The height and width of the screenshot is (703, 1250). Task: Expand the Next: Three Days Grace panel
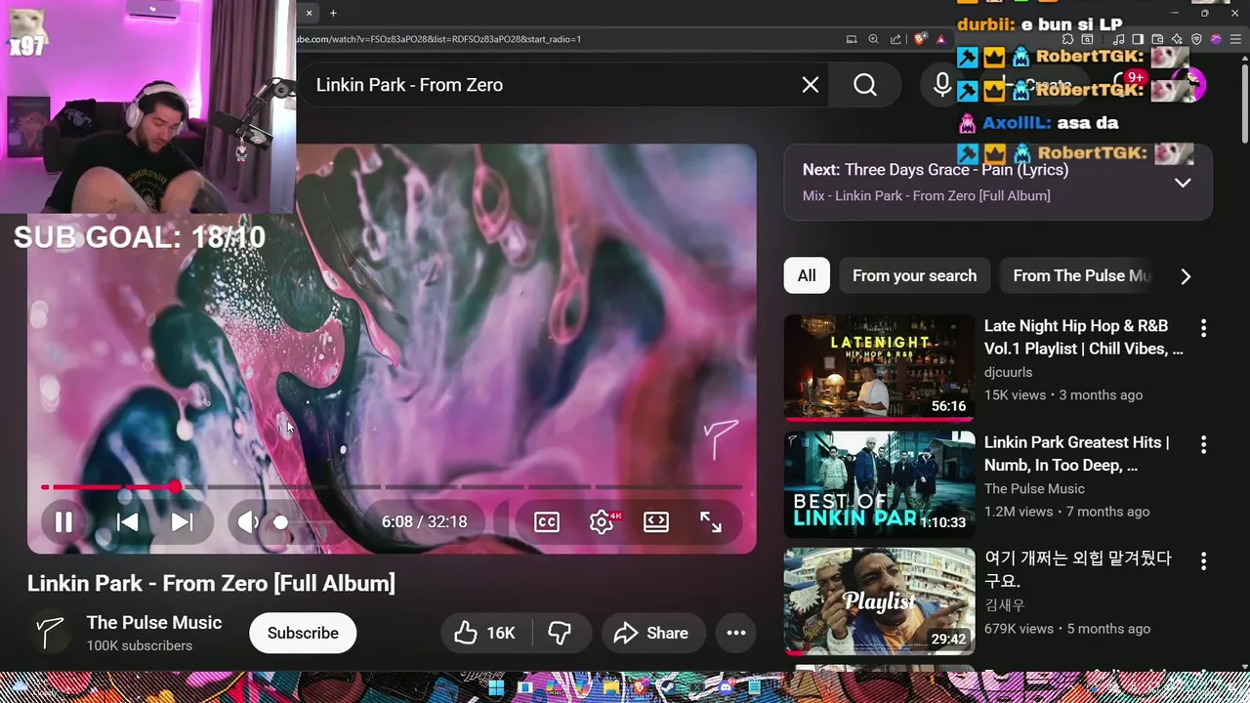[x=1183, y=183]
